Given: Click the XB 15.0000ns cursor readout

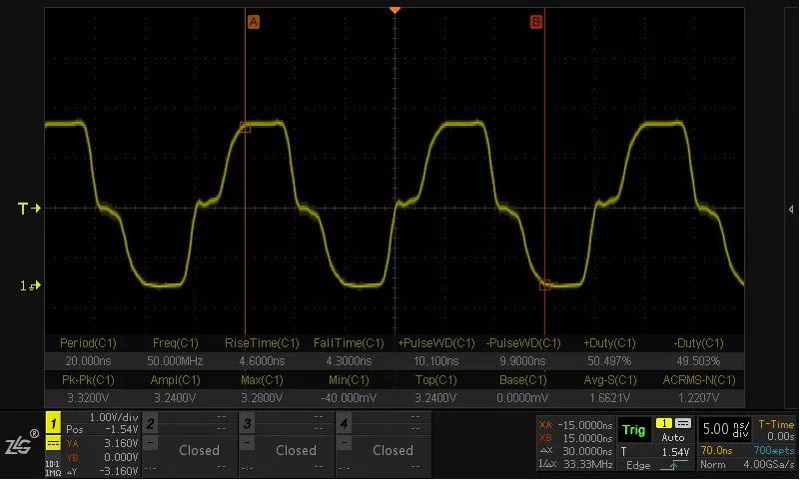Looking at the screenshot, I should (575, 438).
